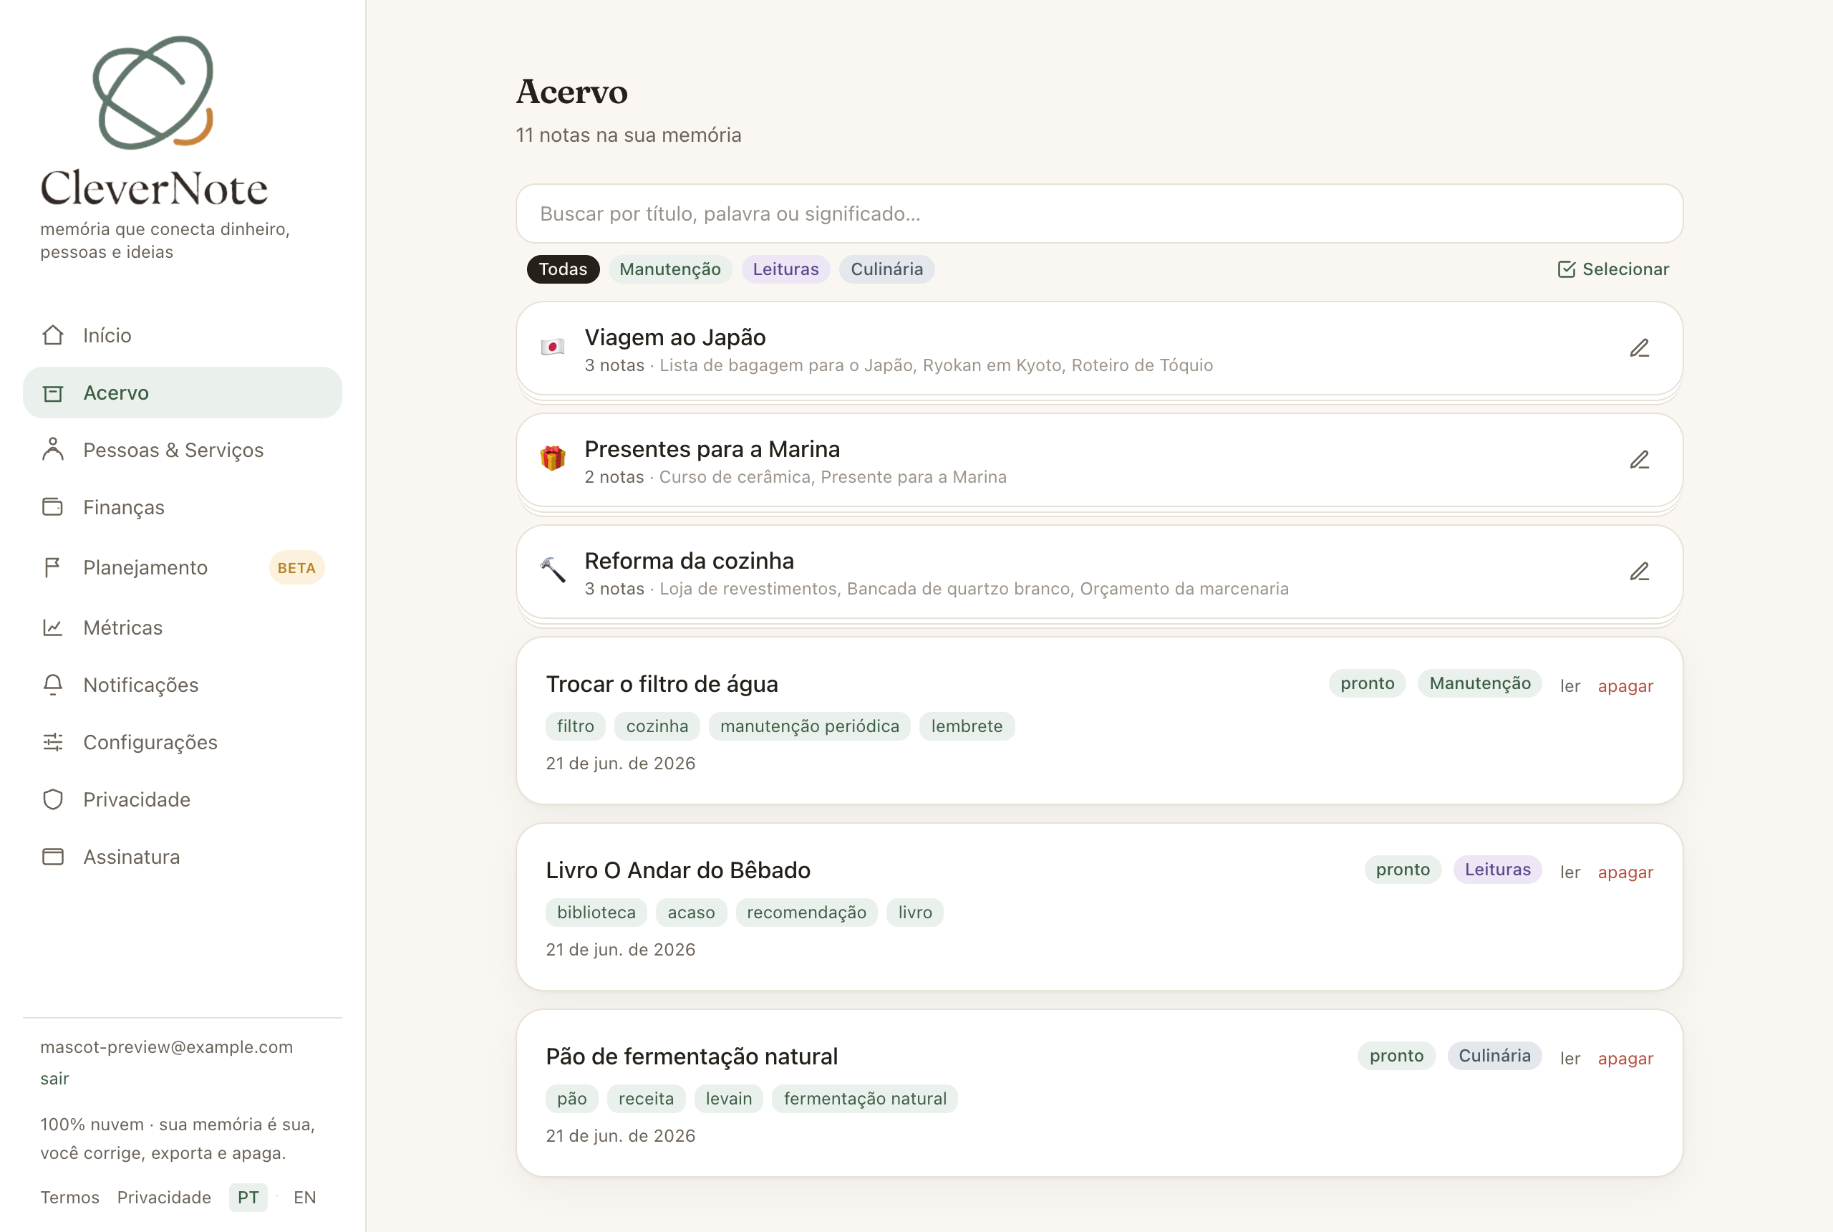Edit the Viagem ao Japão collection pencil
The image size is (1833, 1232).
1639,348
